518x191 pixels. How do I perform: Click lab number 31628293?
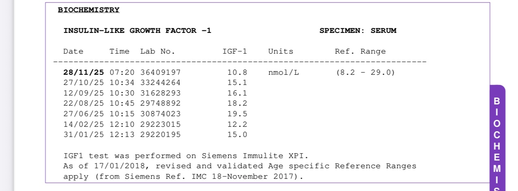[x=160, y=93]
